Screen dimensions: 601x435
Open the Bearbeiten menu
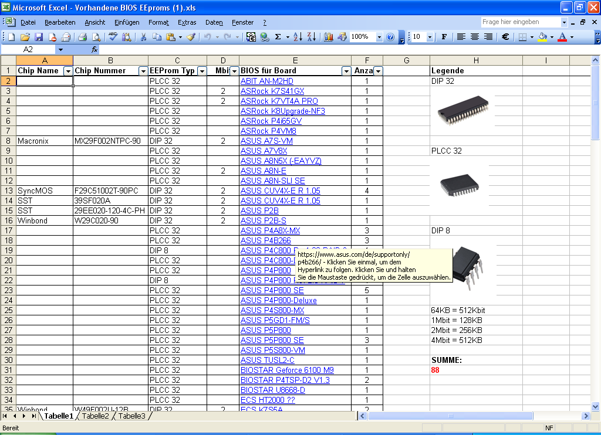(60, 22)
